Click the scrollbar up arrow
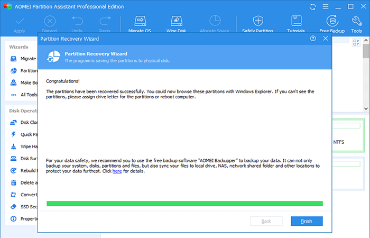 click(366, 40)
